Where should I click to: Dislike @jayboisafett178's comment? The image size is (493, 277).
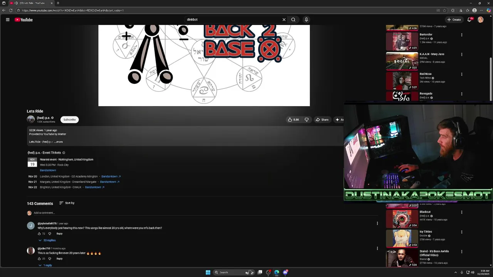click(x=49, y=234)
